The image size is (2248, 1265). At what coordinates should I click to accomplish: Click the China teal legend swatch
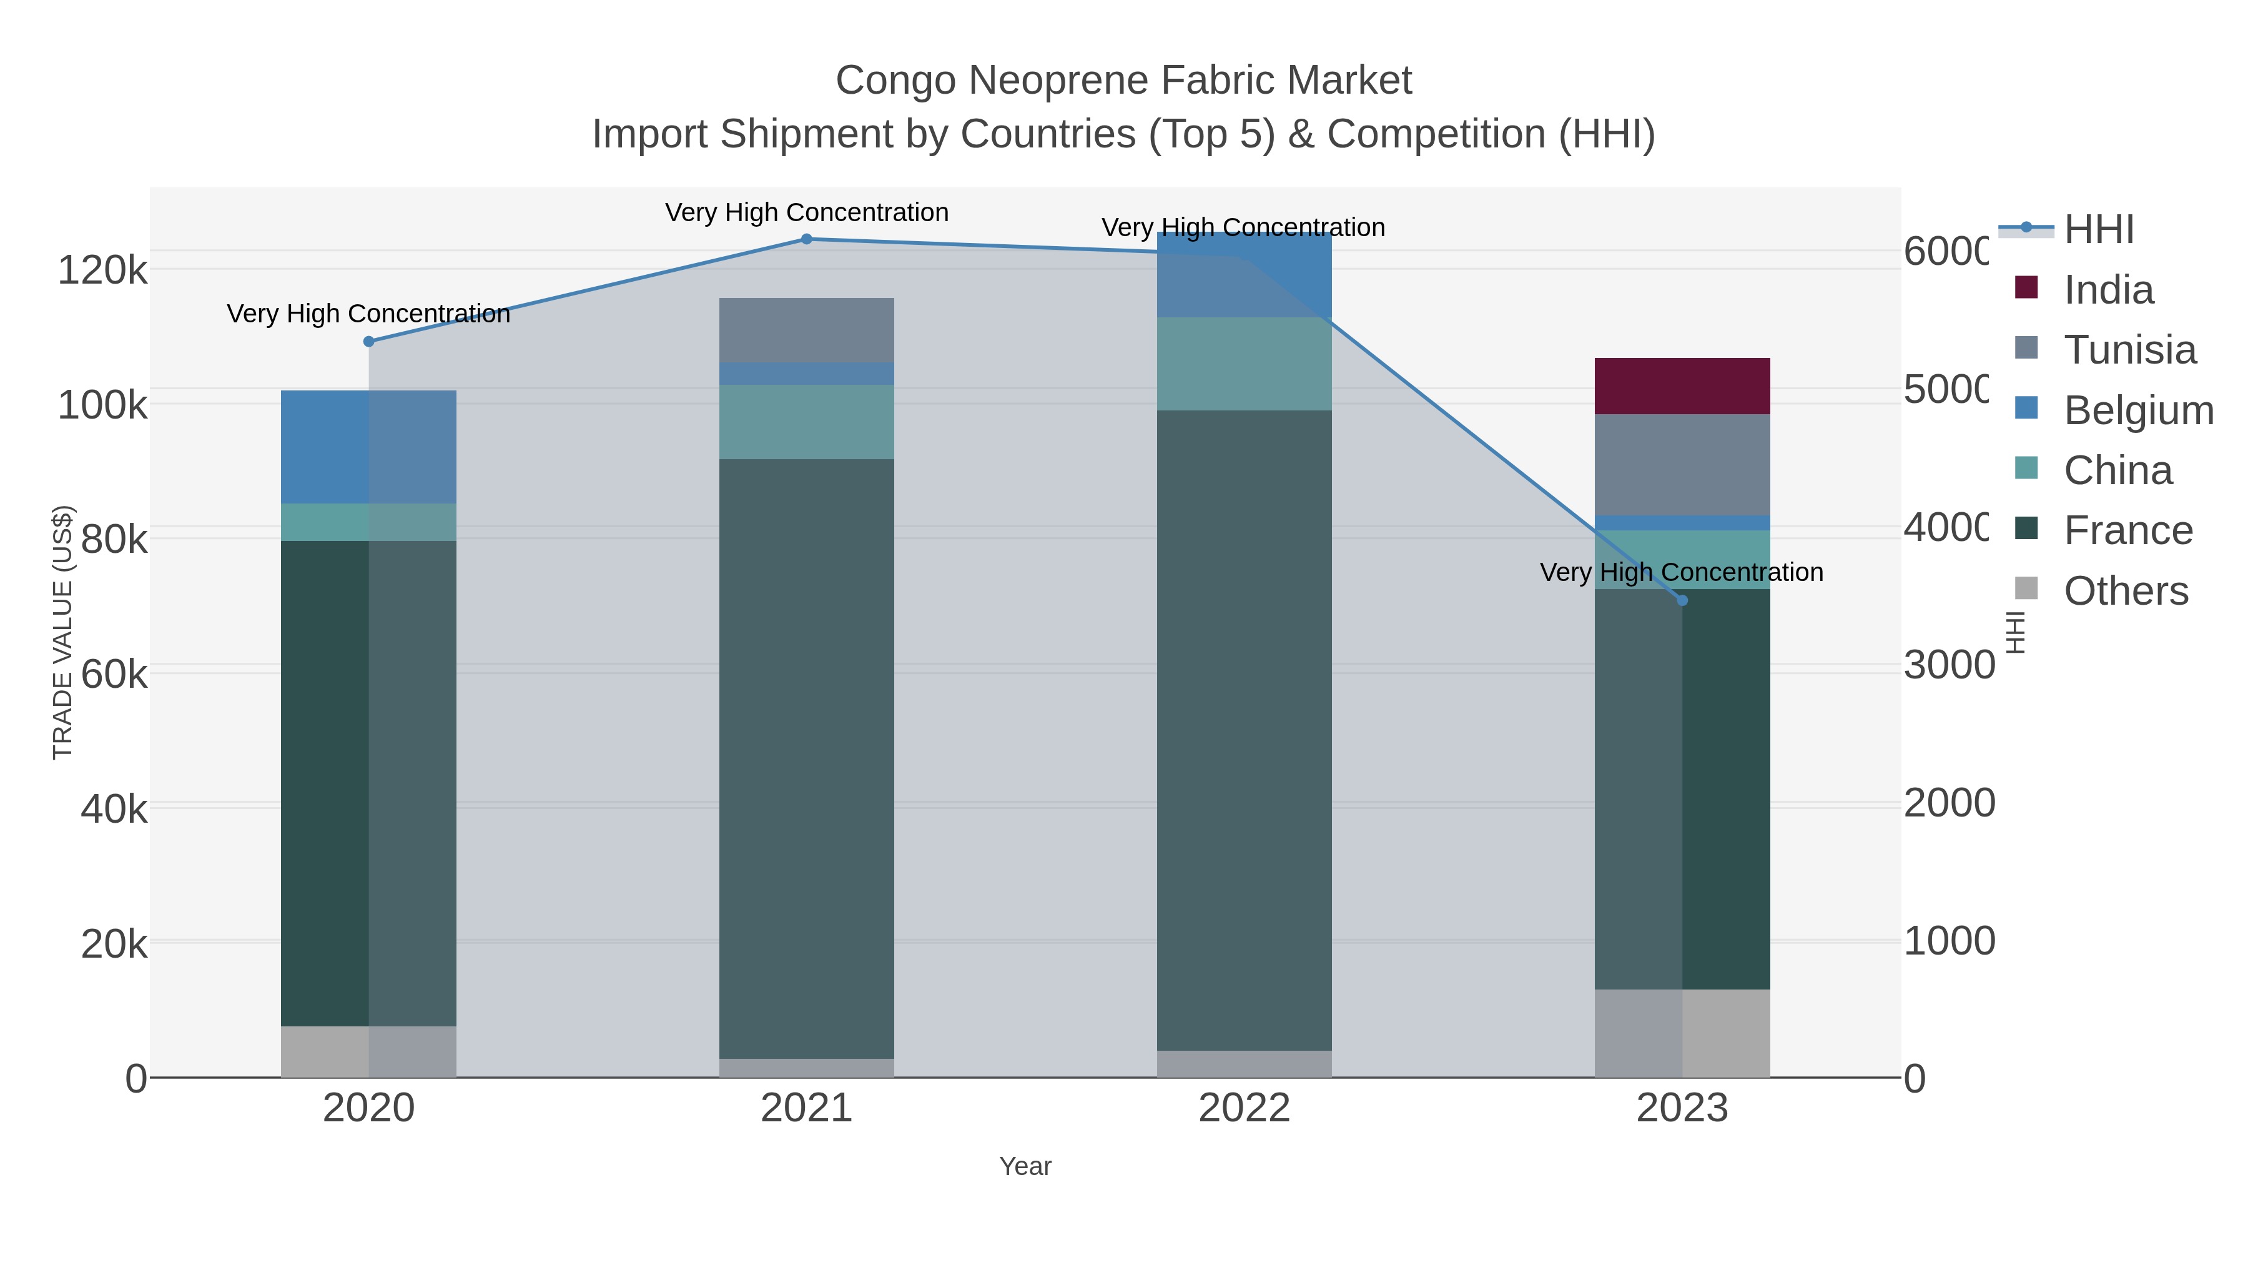pos(2026,468)
